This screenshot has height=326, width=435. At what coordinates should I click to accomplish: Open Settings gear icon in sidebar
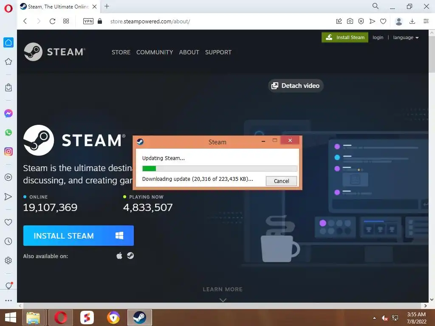coord(8,261)
